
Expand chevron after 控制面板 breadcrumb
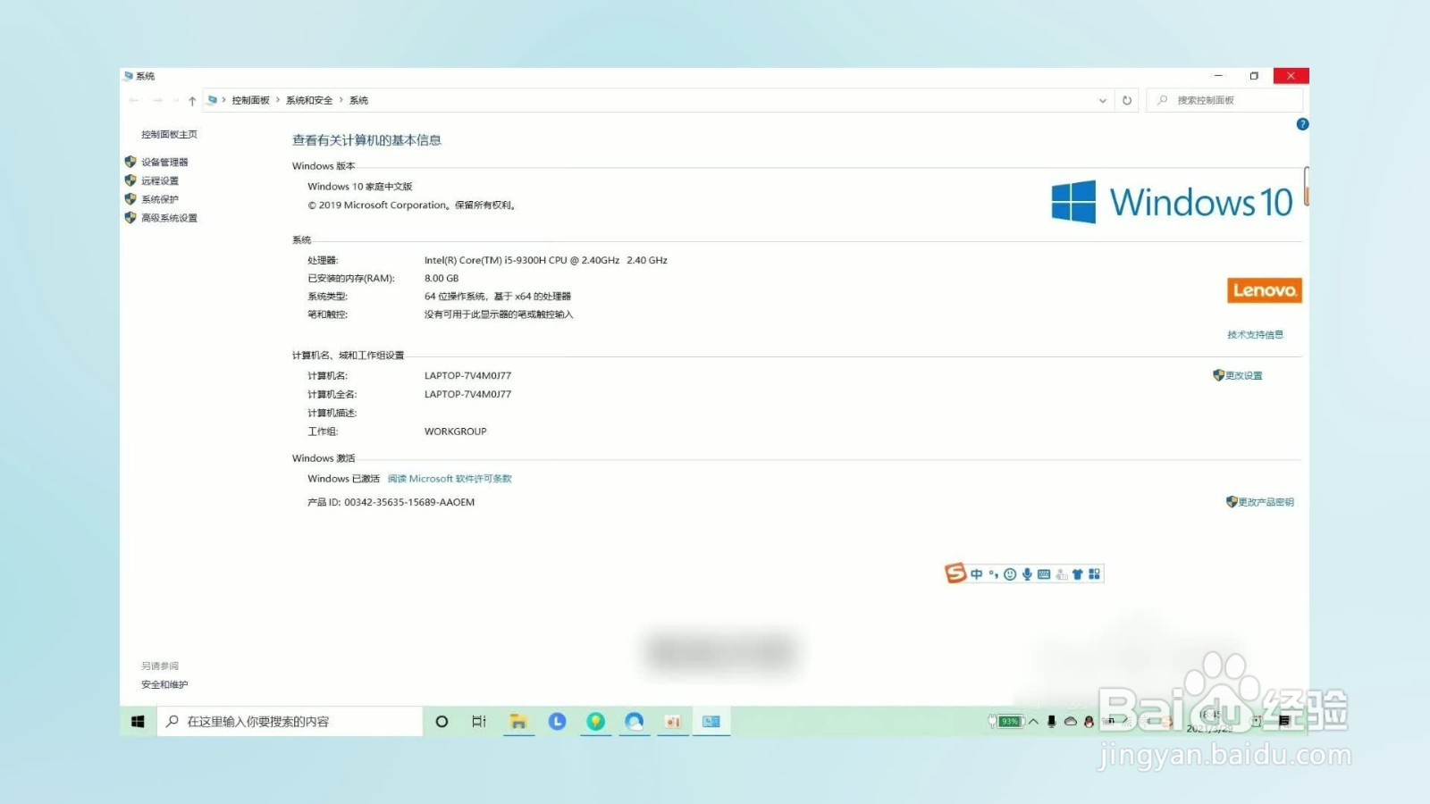point(278,100)
